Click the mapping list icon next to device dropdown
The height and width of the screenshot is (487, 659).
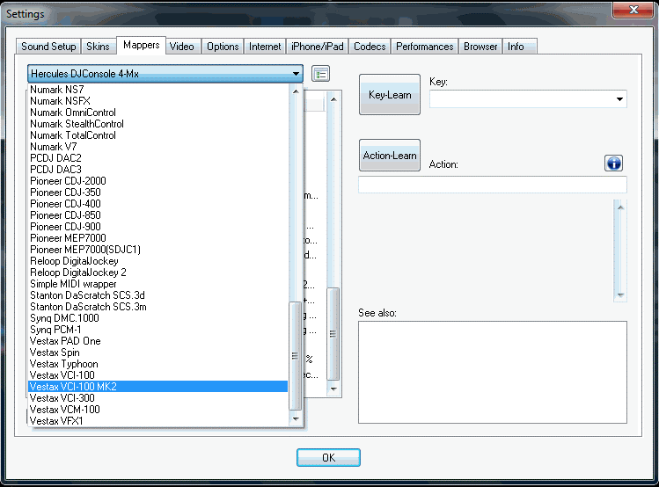321,74
